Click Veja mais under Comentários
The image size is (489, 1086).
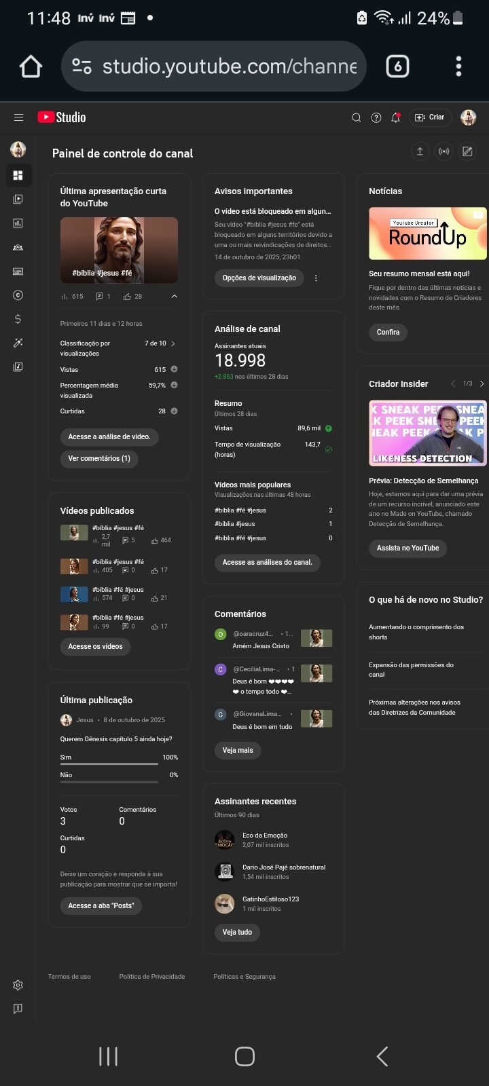[238, 750]
